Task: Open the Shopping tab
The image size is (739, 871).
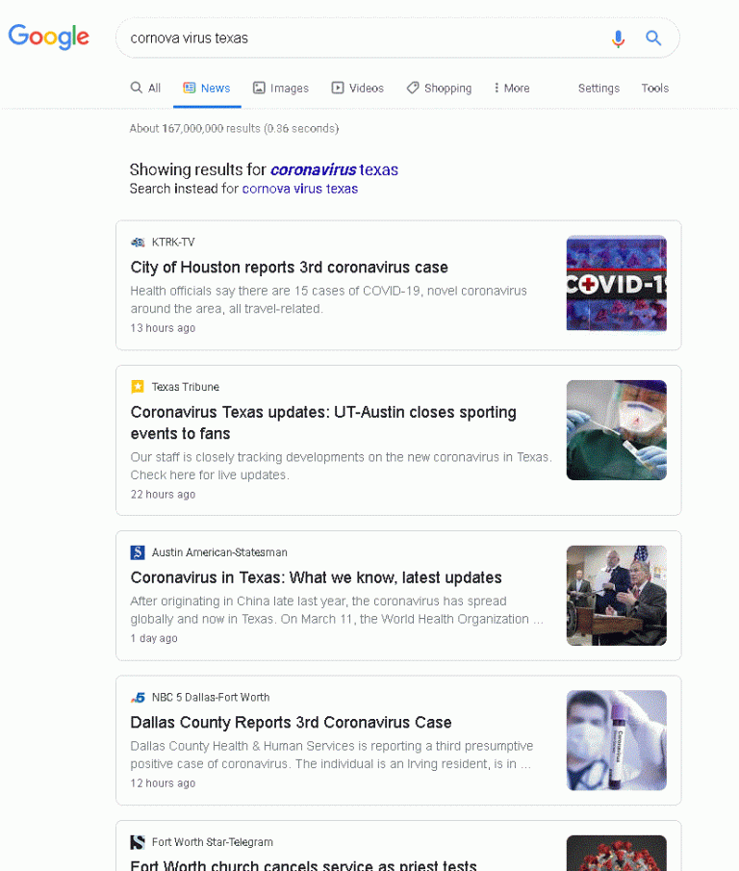Action: pyautogui.click(x=439, y=88)
